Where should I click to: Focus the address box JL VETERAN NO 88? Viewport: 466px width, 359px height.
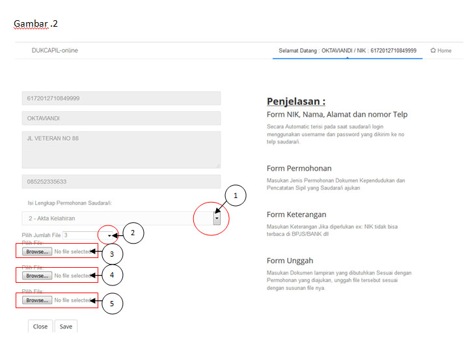point(121,149)
